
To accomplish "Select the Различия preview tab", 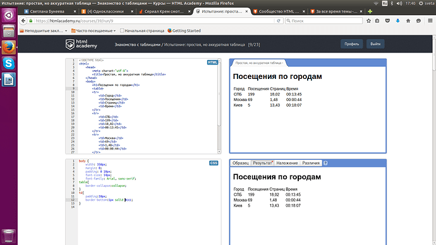I will (x=311, y=163).
